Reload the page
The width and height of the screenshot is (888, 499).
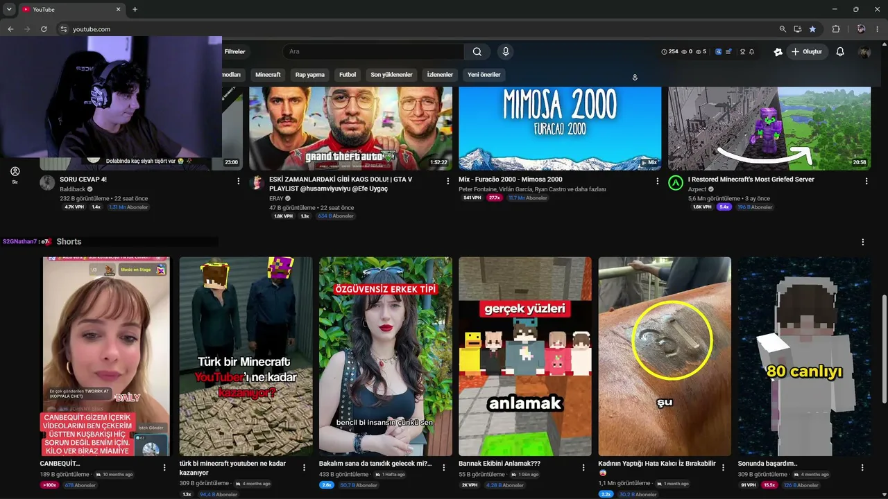[44, 29]
